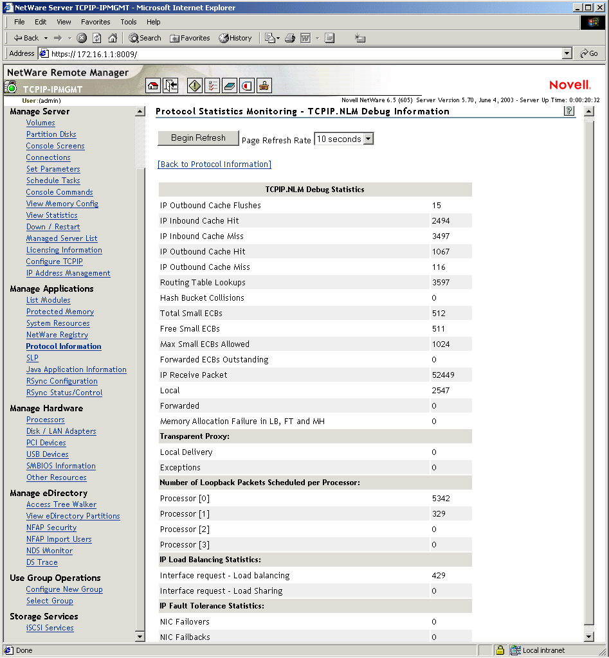Click the Internet Explorer Home toolbar icon
The width and height of the screenshot is (609, 658).
pos(113,38)
